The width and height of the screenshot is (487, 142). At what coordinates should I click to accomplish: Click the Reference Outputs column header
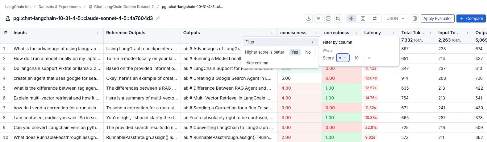pos(126,33)
